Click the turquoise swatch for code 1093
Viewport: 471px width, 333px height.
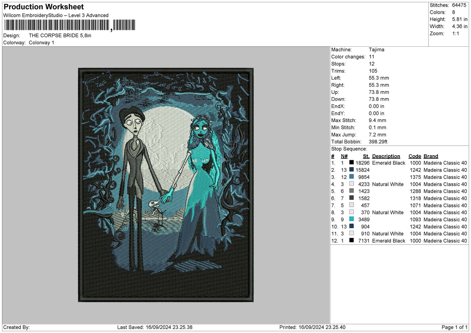351,220
